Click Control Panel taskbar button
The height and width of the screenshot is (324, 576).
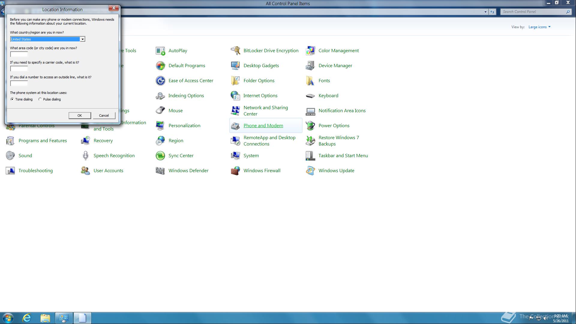click(x=64, y=318)
